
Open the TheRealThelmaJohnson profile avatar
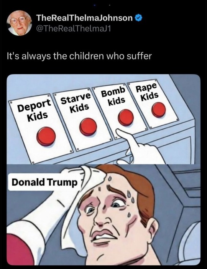[x=19, y=23]
